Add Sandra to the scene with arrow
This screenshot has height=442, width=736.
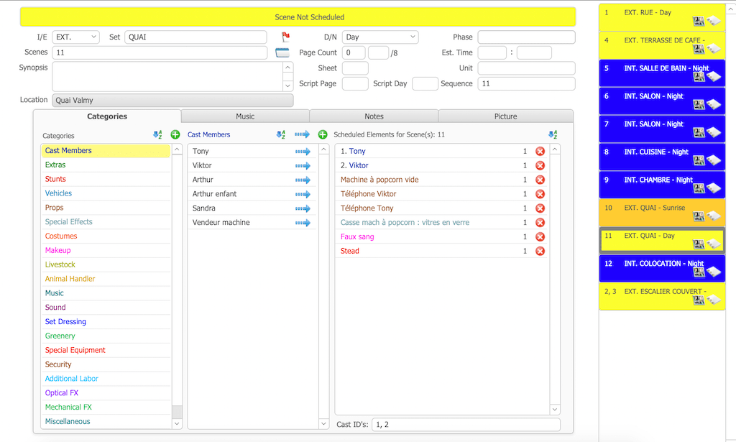coord(302,208)
